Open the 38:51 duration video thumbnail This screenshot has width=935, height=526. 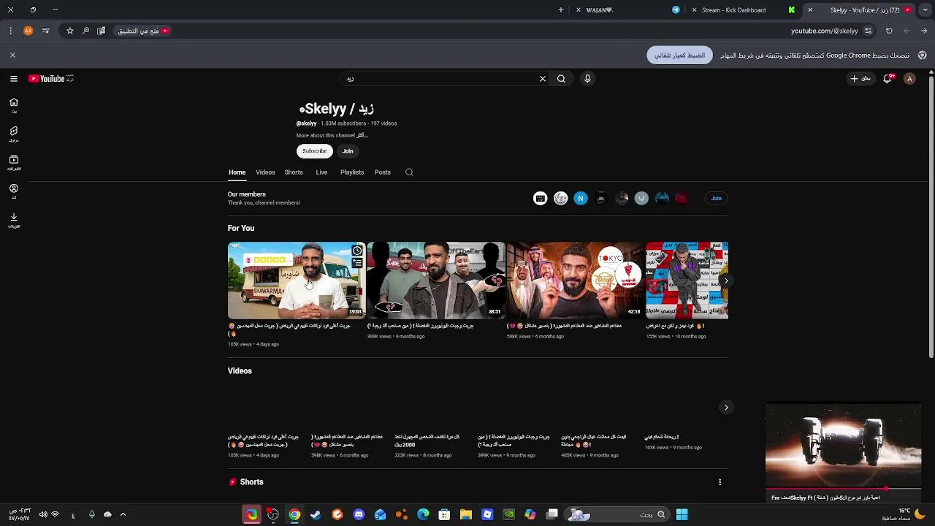(436, 281)
